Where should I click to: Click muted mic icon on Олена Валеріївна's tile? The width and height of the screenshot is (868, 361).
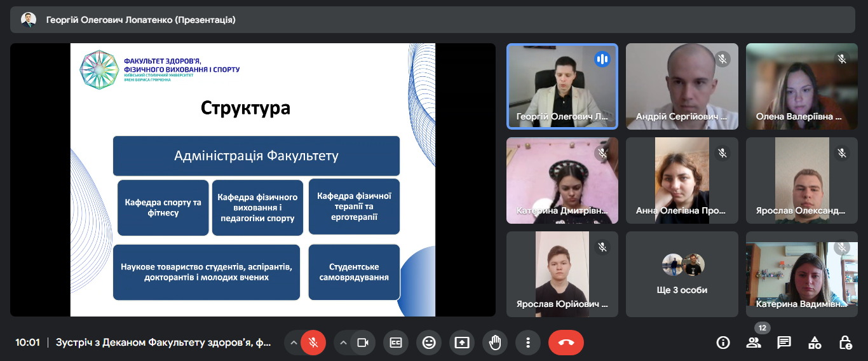(x=842, y=59)
